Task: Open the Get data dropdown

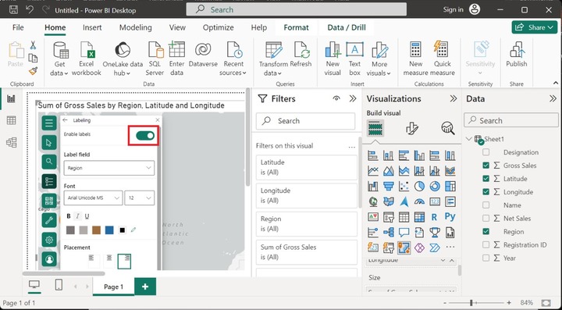Action: (x=59, y=59)
